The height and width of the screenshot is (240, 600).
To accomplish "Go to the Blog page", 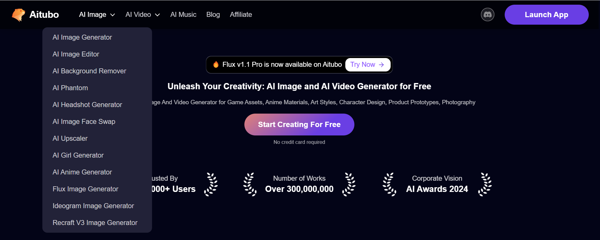I will click(213, 15).
